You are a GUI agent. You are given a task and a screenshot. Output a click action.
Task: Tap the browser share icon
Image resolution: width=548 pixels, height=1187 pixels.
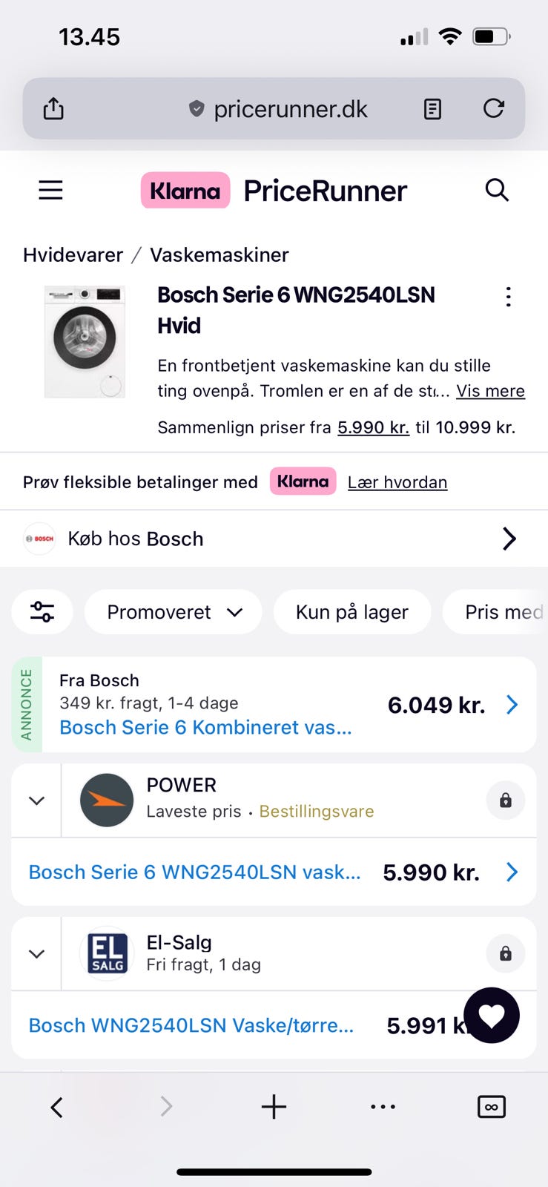point(53,109)
